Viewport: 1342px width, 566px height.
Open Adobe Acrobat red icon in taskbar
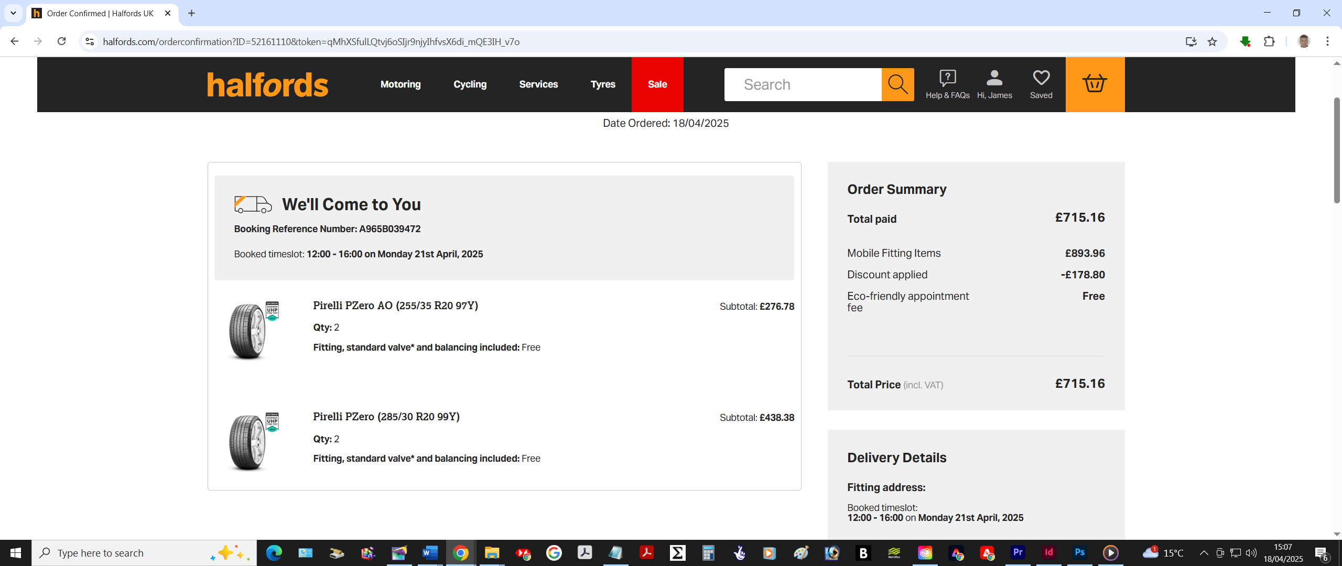[x=646, y=553]
